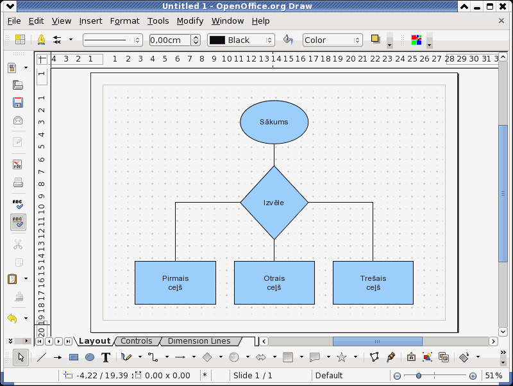Send document as E-mail icon

pos(18,121)
